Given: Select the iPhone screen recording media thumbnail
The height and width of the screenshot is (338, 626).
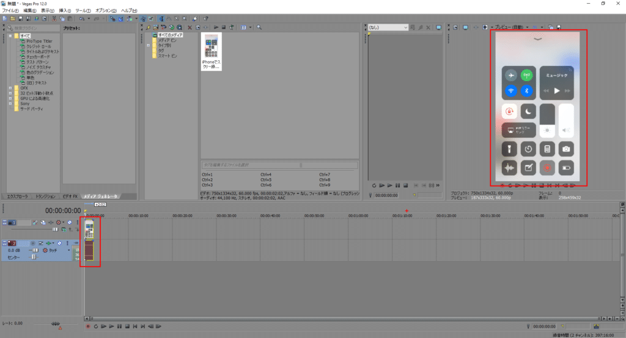Looking at the screenshot, I should tap(211, 51).
